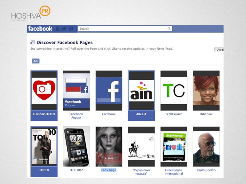The image size is (246, 184).
Task: Click the Я люблю ФОТО page label
Action: click(44, 114)
